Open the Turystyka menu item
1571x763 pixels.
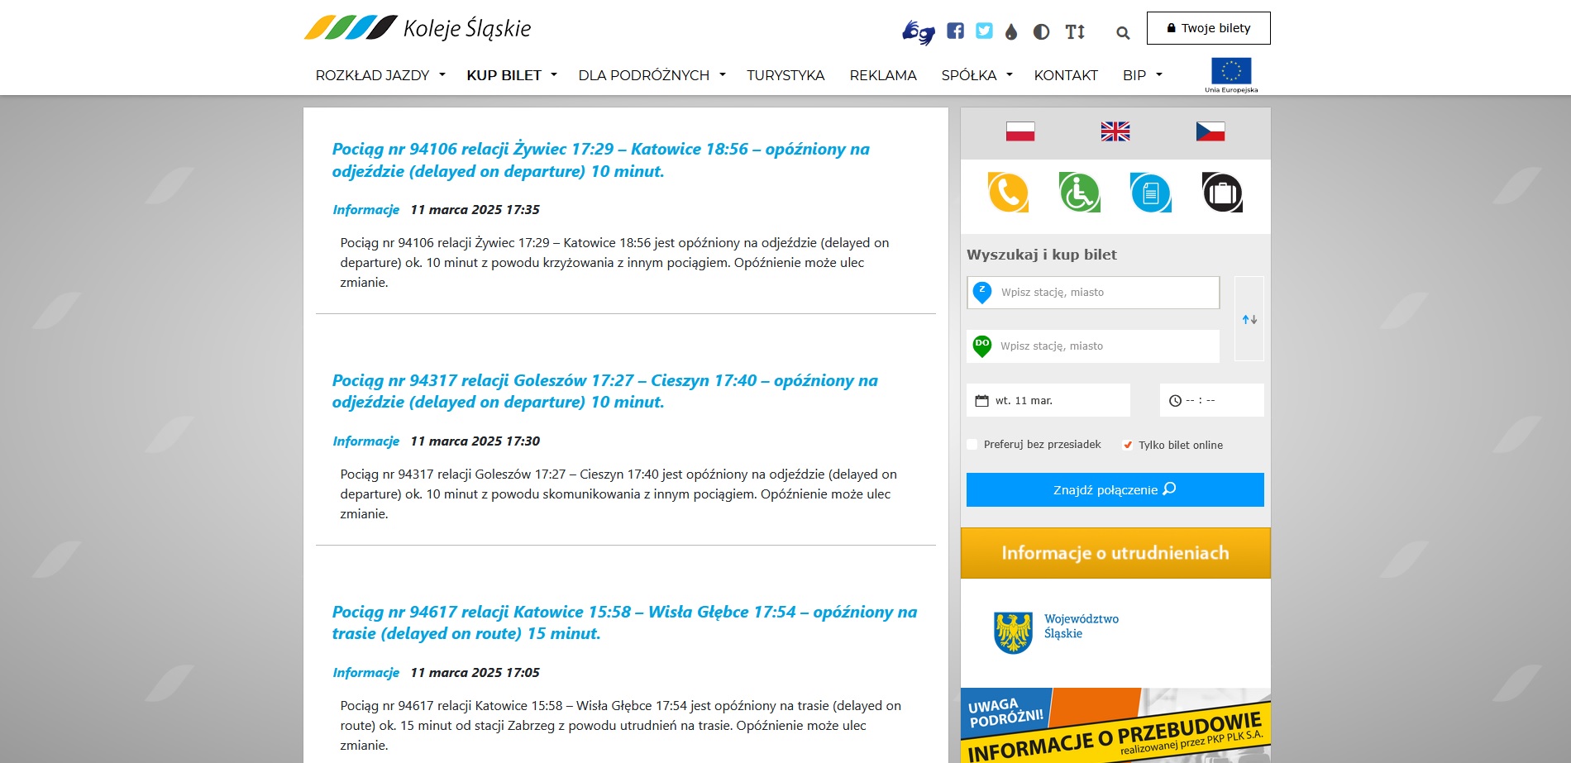point(785,75)
